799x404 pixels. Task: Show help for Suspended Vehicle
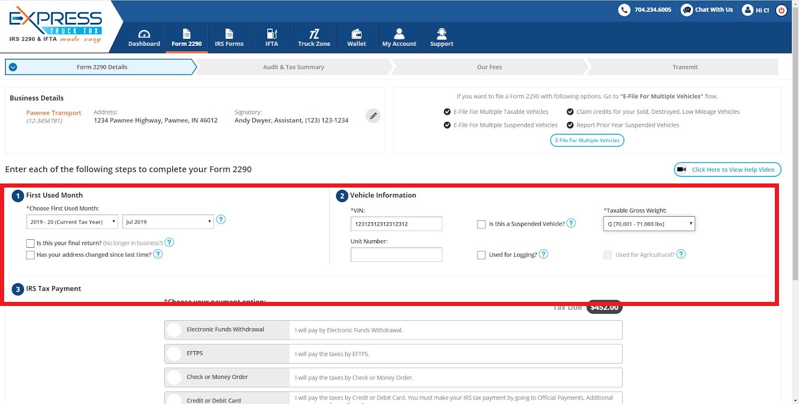(x=571, y=223)
